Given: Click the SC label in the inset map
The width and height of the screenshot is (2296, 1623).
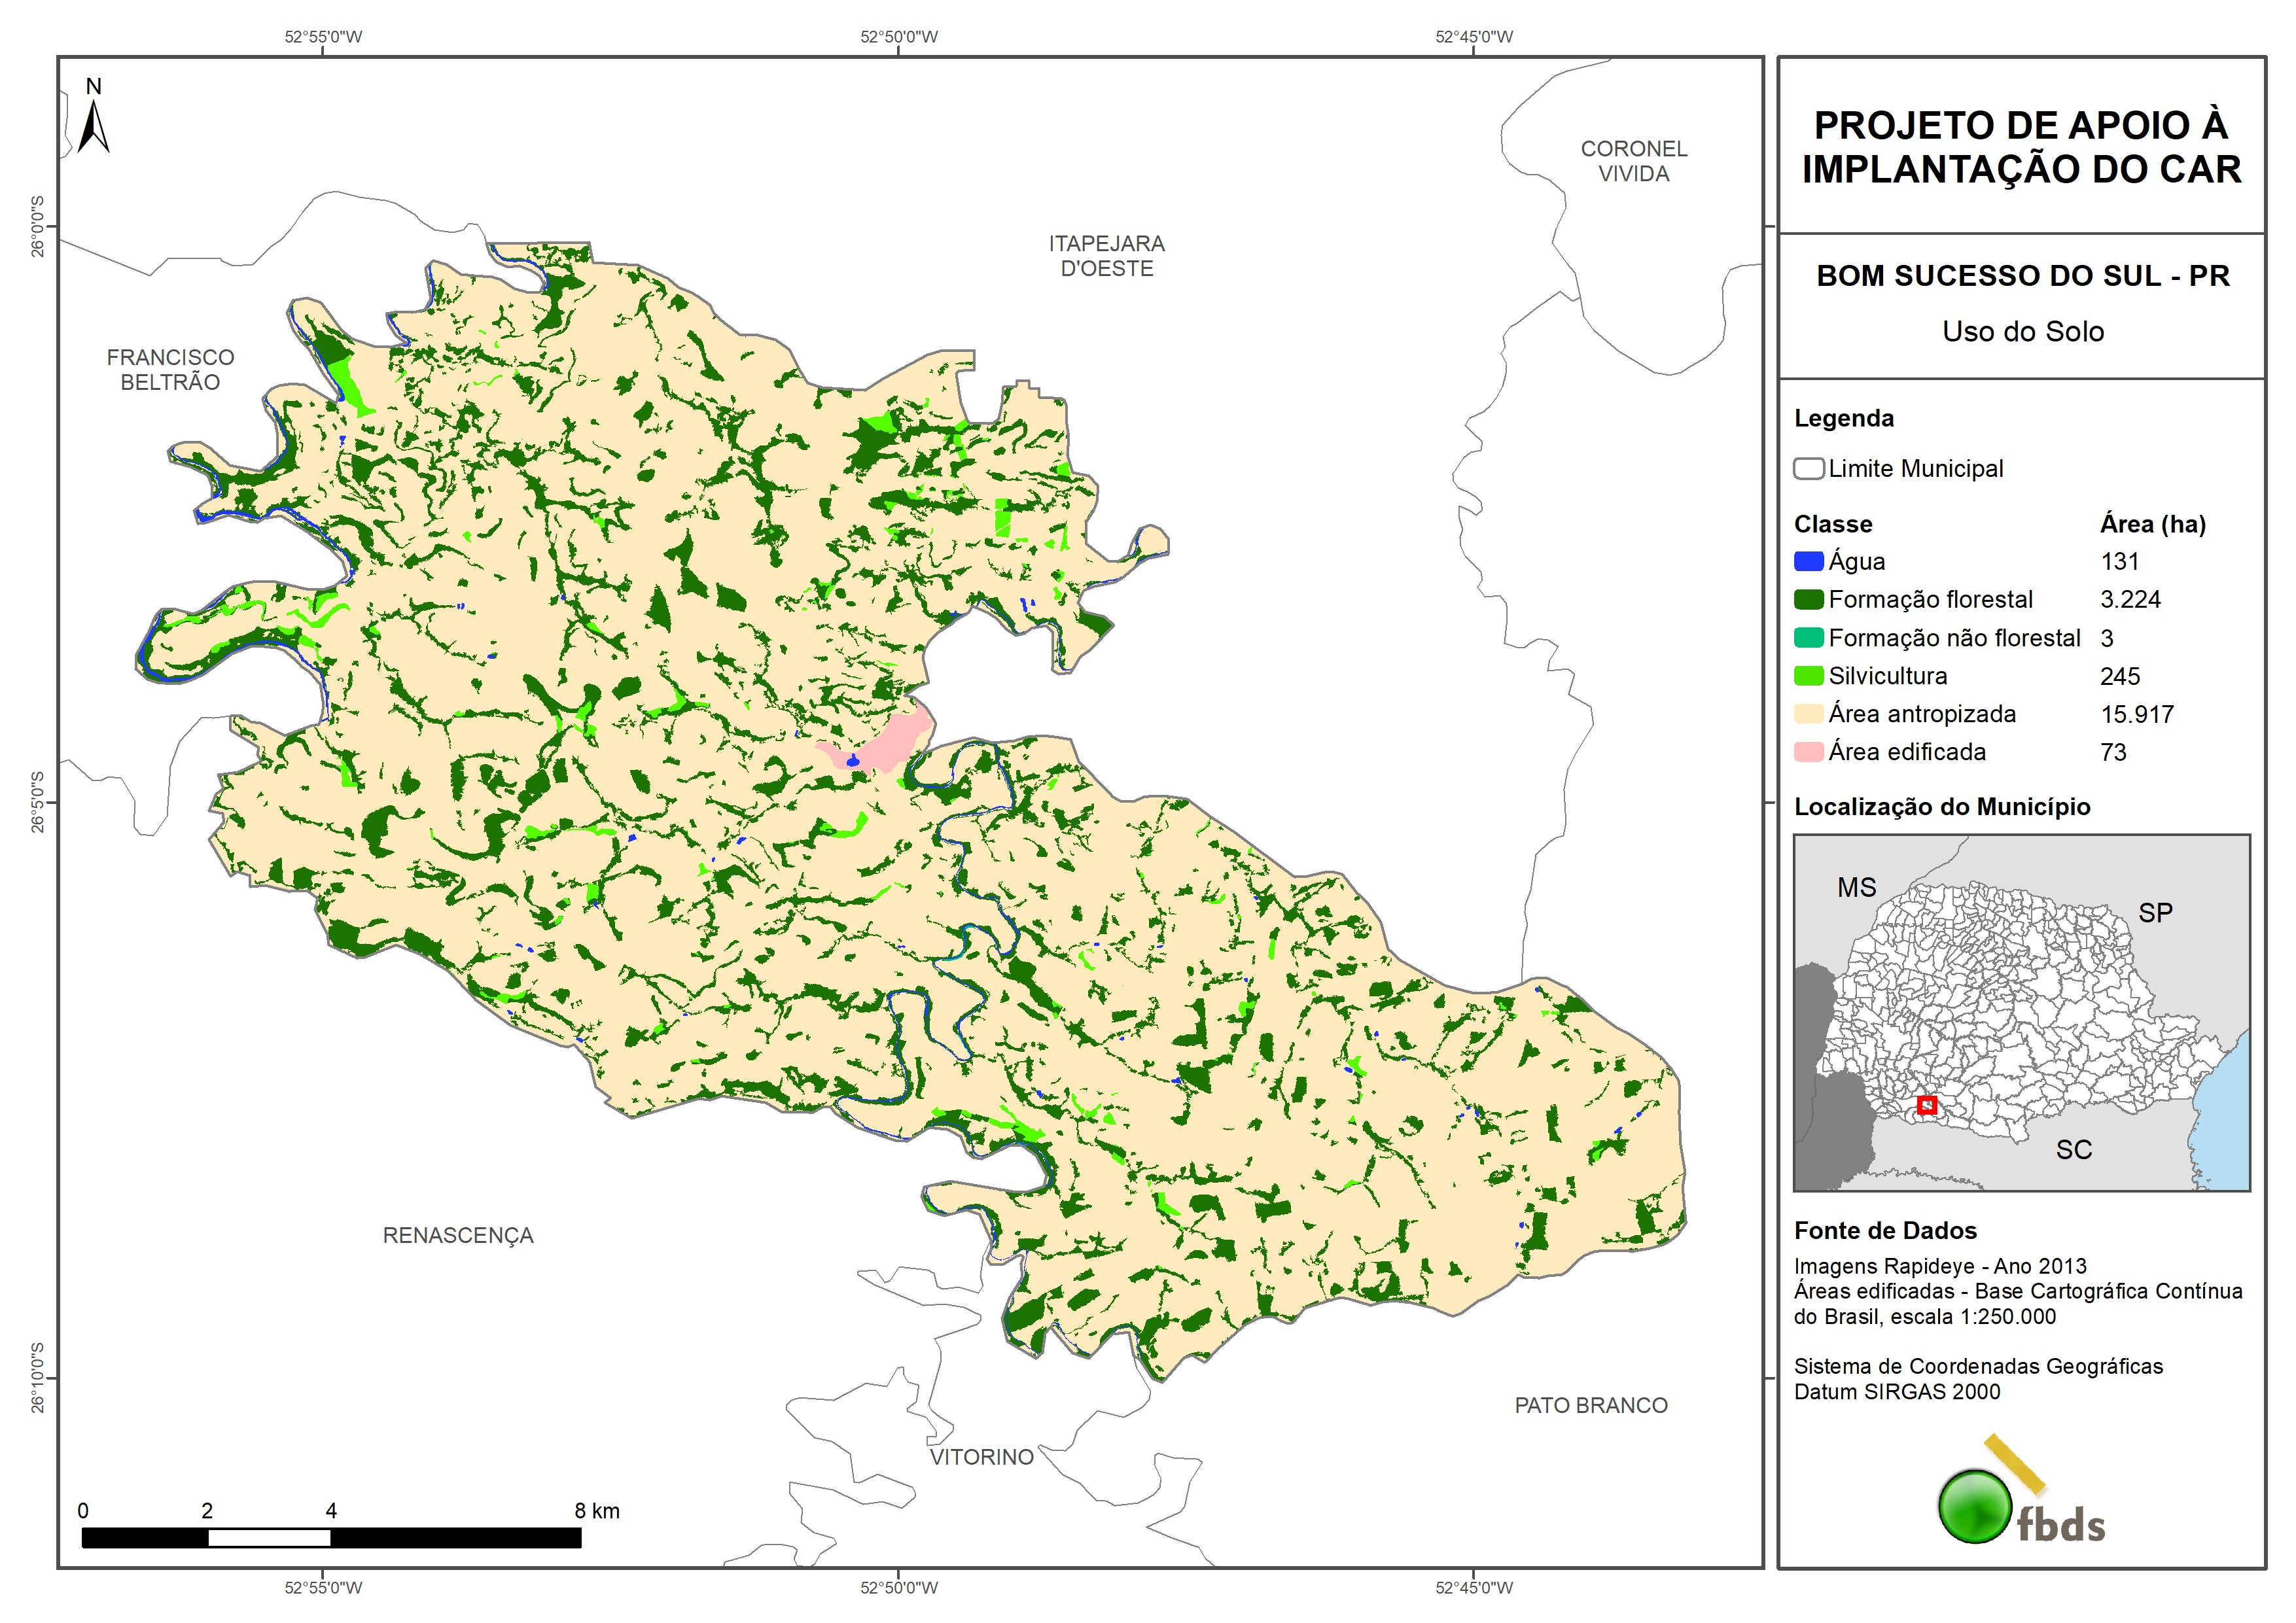Looking at the screenshot, I should point(2073,1150).
